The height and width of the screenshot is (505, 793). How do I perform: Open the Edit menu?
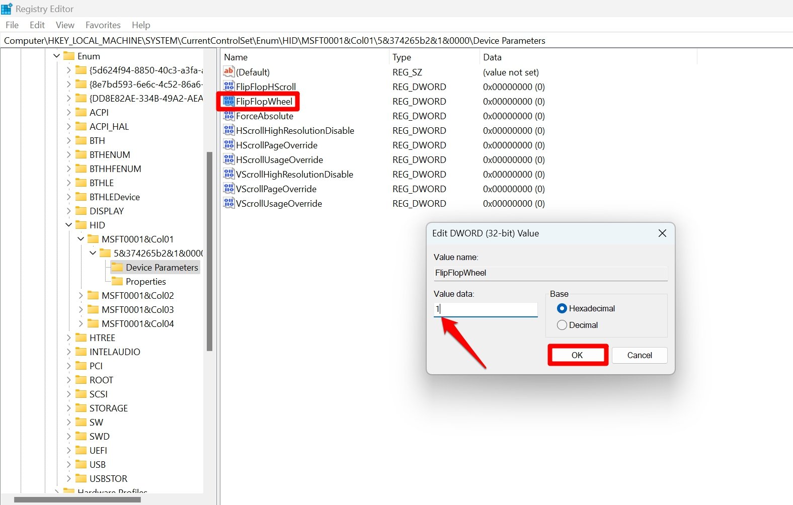37,25
